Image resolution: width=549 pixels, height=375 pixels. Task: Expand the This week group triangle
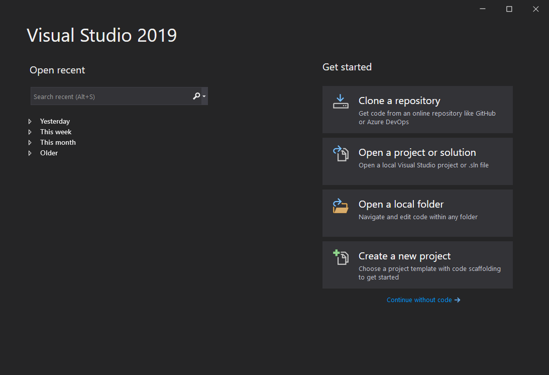30,132
